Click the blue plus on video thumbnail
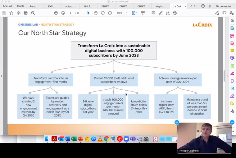Screen dimensions: 236x158 click(177, 122)
